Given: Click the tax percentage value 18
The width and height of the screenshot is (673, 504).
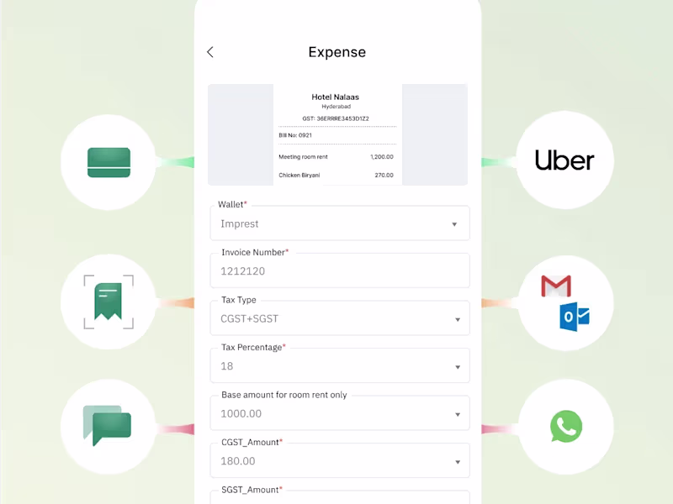Looking at the screenshot, I should pos(226,366).
